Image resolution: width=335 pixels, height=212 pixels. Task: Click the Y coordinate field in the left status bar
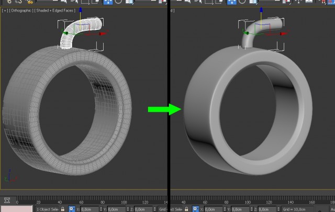(x=116, y=209)
